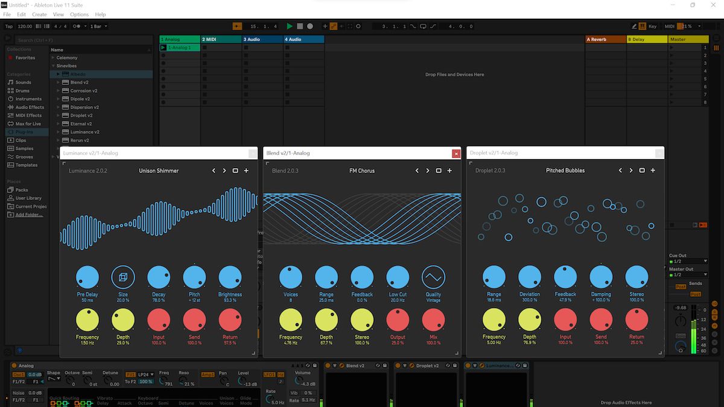The image size is (724, 407).
Task: Click the Size cube icon in Luminance
Action: 123,277
